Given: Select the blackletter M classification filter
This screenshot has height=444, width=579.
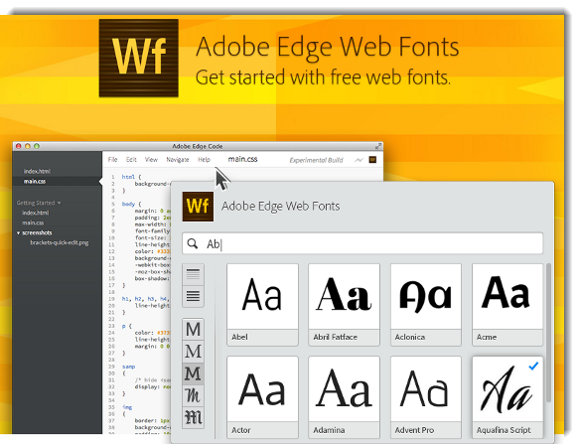Looking at the screenshot, I should click(193, 418).
